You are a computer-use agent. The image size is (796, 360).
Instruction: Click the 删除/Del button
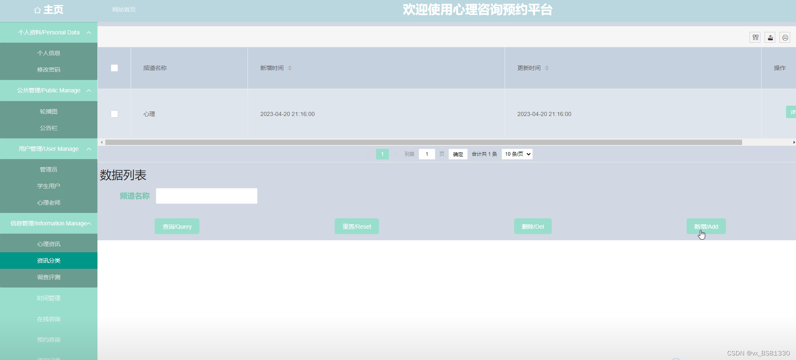point(533,226)
